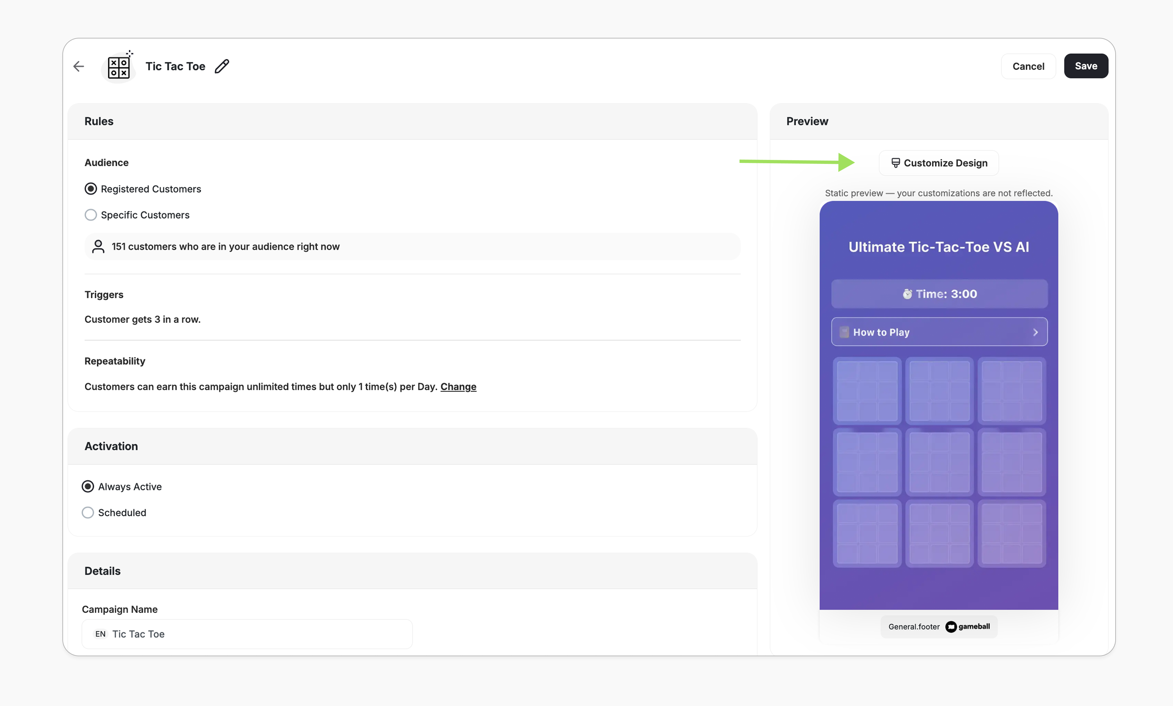Screen dimensions: 1173x706
Task: Click the back arrow icon
Action: (79, 66)
